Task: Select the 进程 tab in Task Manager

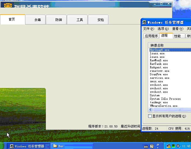Action: pos(166,36)
